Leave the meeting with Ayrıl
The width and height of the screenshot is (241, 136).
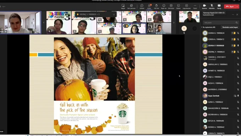pos(230,6)
